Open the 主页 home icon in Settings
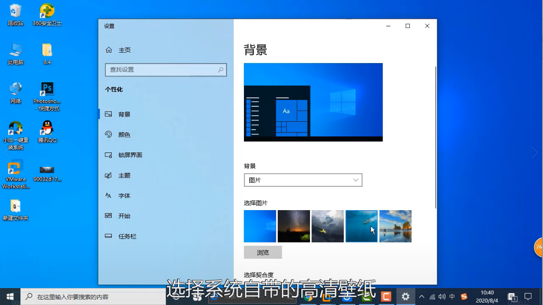 [109, 50]
